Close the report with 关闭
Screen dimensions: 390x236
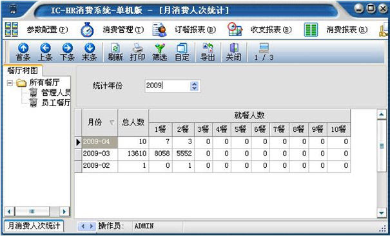[x=233, y=52]
